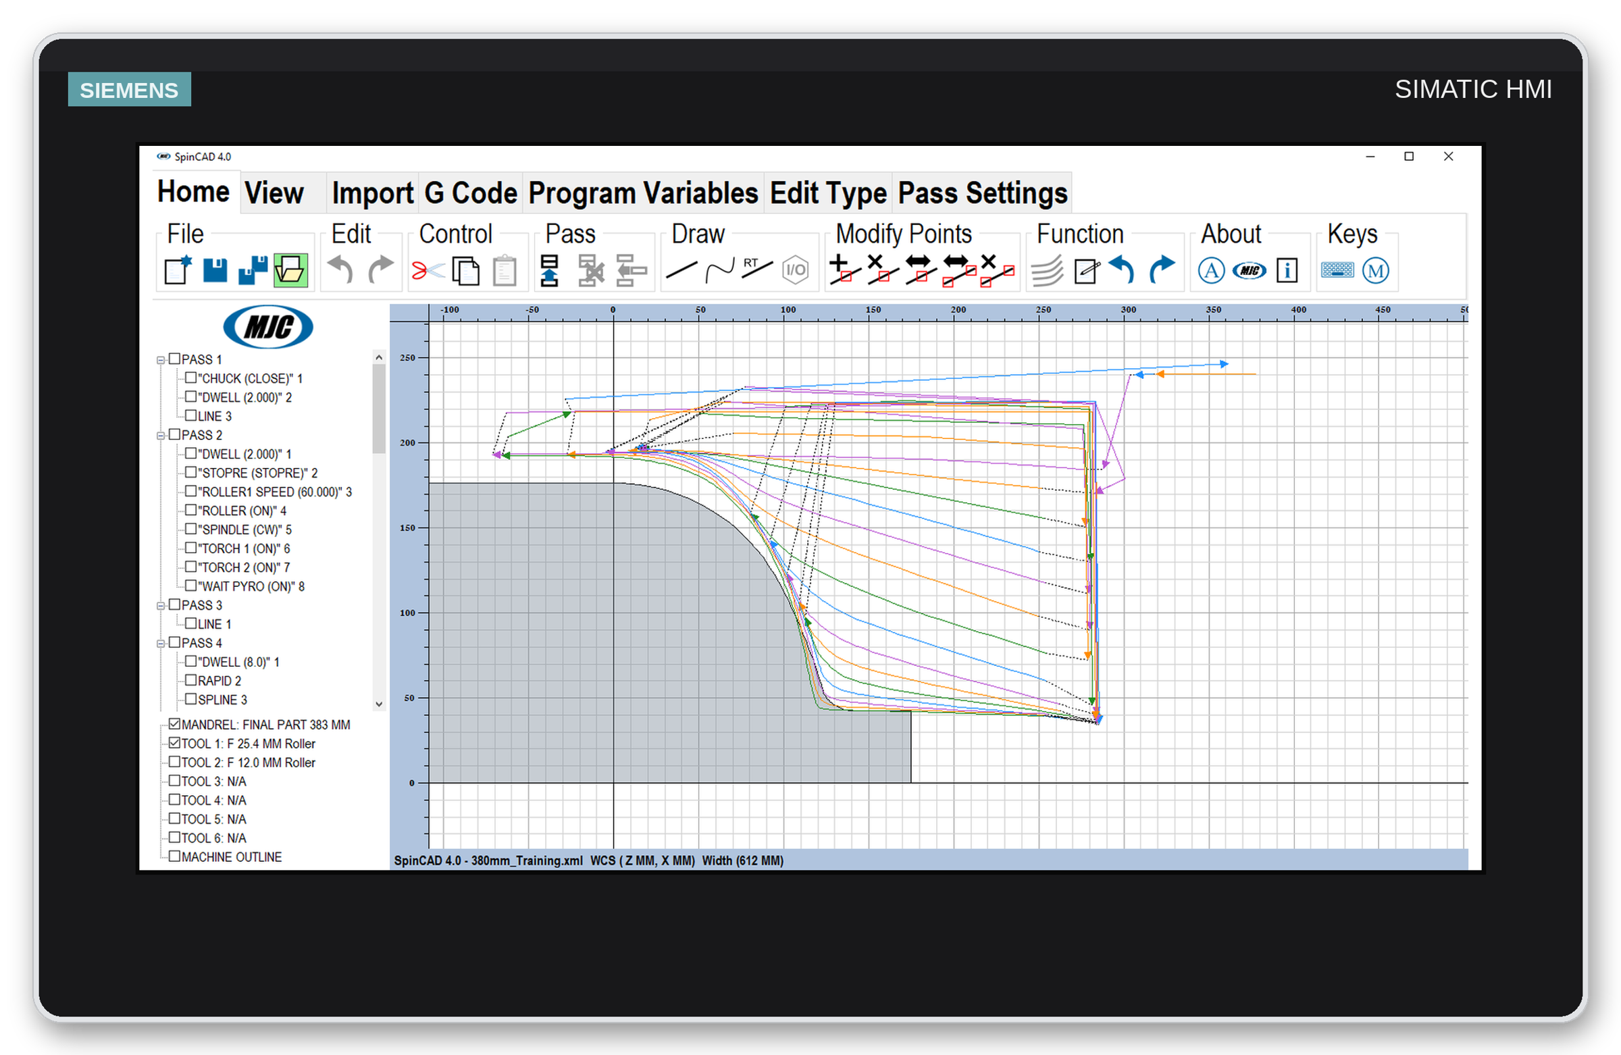Select the RT line draw tool
The image size is (1621, 1055).
point(757,268)
